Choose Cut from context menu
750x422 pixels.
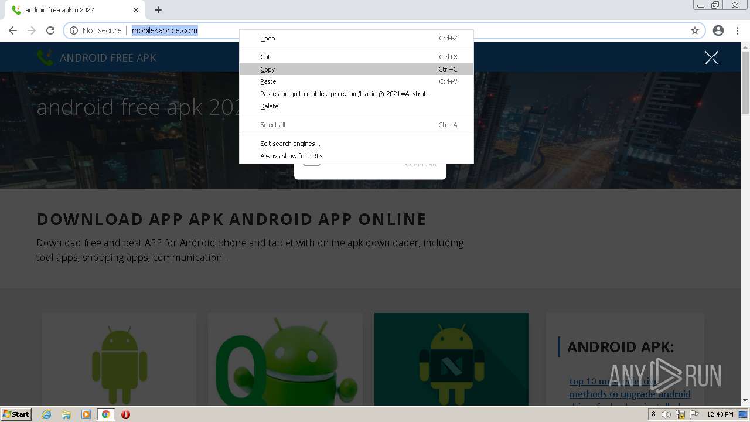coord(356,57)
